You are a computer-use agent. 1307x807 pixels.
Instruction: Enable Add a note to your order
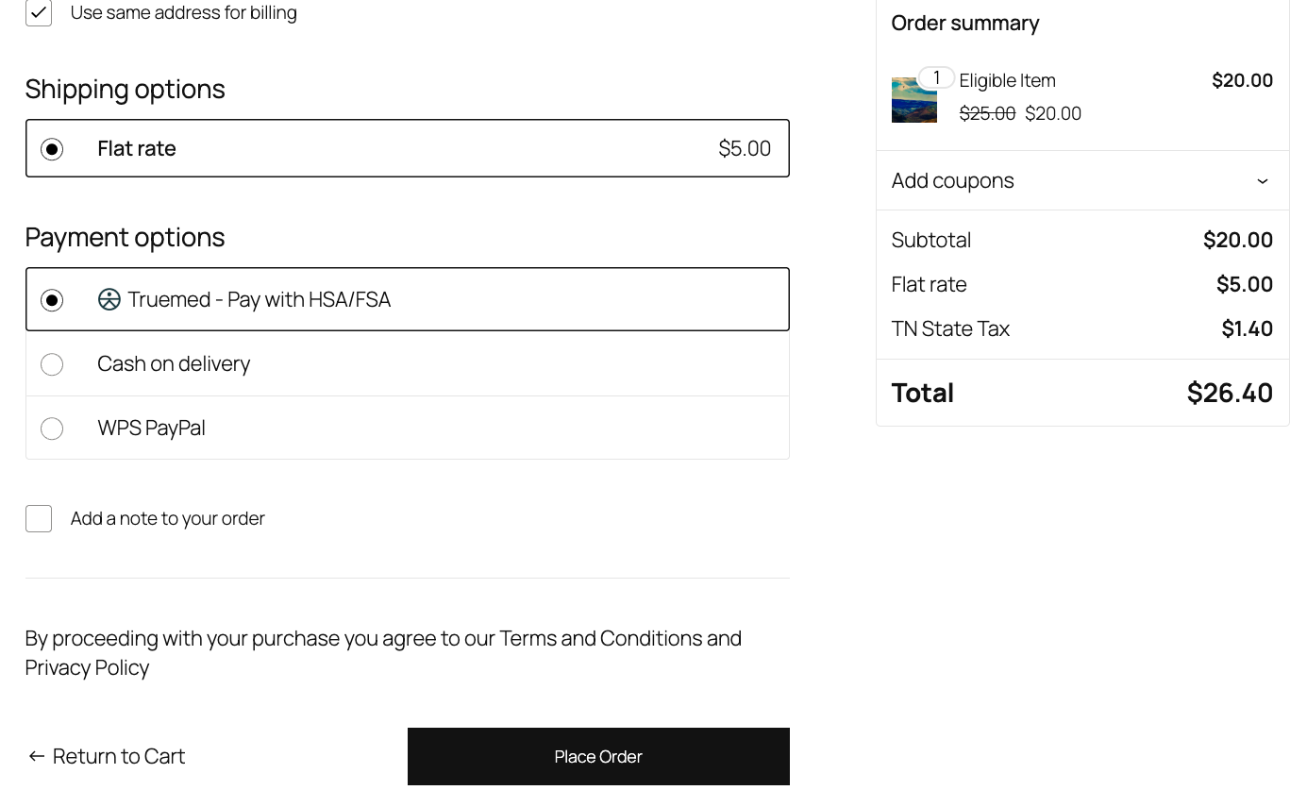point(38,518)
